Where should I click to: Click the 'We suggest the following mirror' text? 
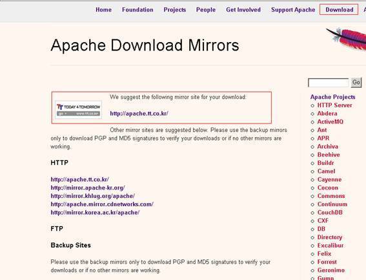[x=178, y=97]
